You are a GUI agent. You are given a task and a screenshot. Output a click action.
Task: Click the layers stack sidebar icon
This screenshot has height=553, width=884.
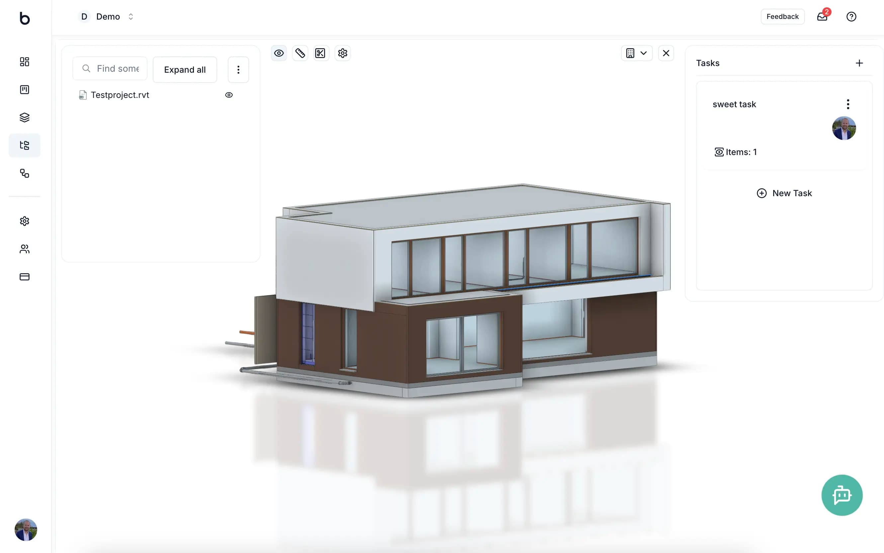(x=25, y=118)
